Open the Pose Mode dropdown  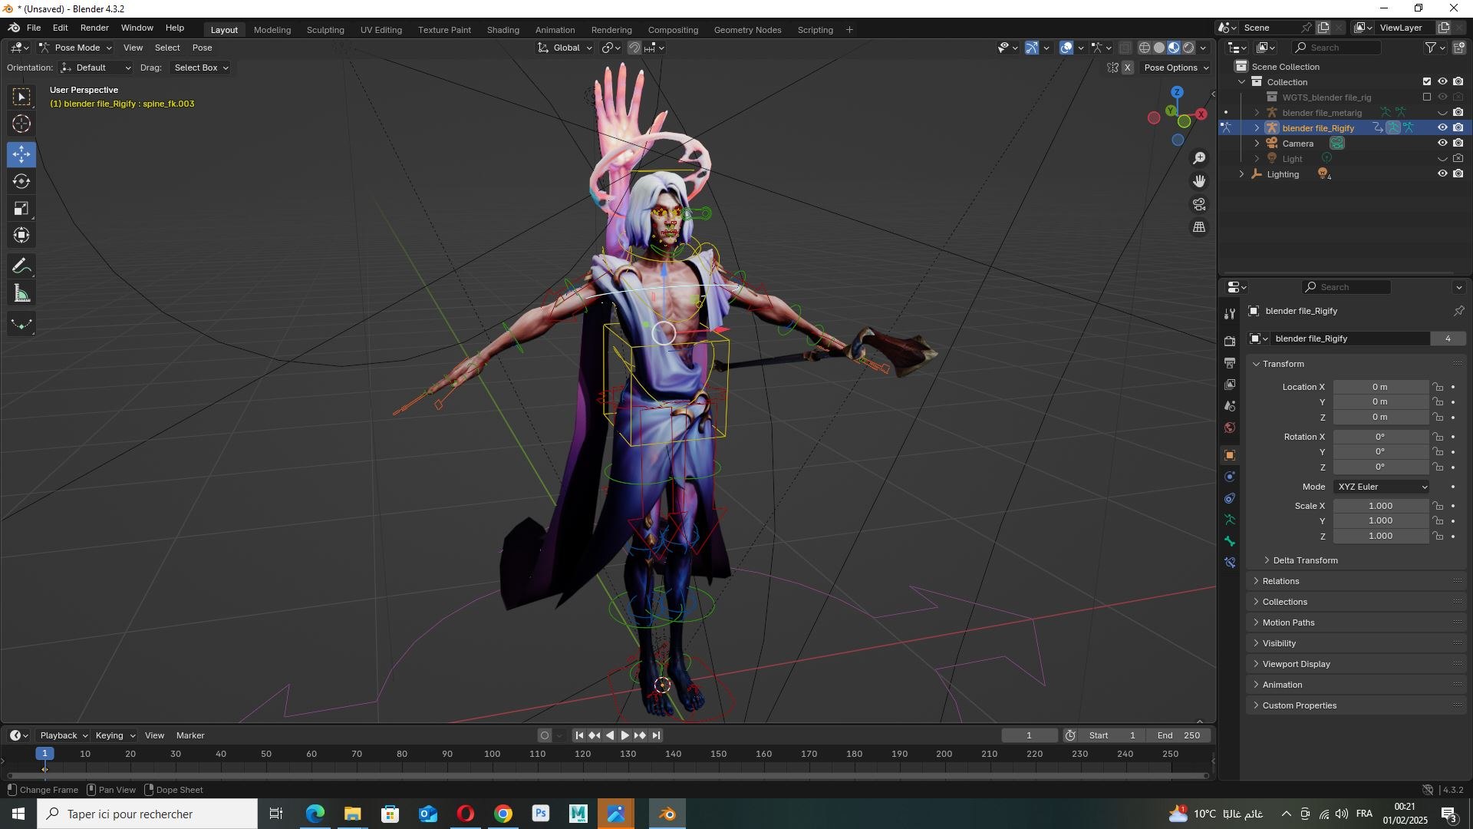[x=76, y=48]
